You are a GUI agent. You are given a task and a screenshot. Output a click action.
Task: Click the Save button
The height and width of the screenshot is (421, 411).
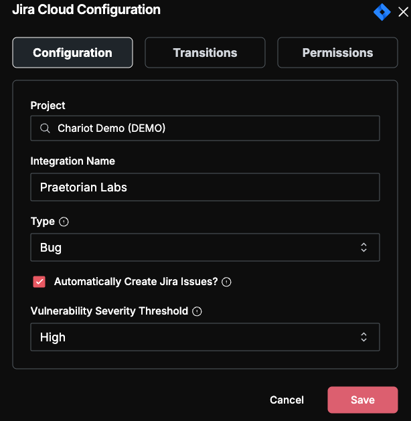tap(363, 400)
